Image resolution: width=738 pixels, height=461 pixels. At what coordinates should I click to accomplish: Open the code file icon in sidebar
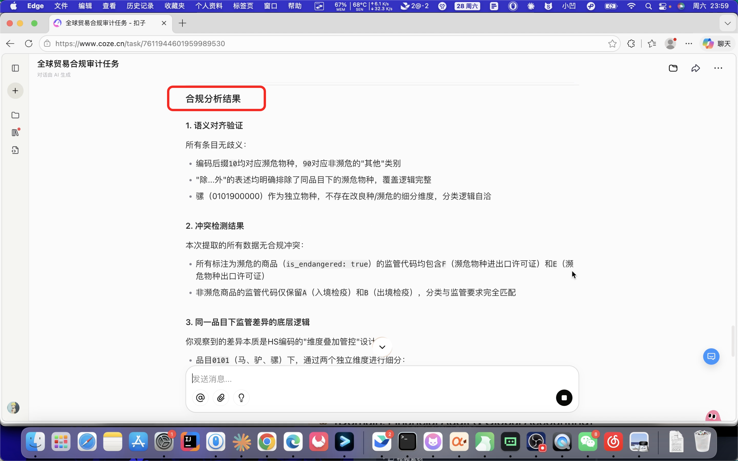[x=15, y=150]
